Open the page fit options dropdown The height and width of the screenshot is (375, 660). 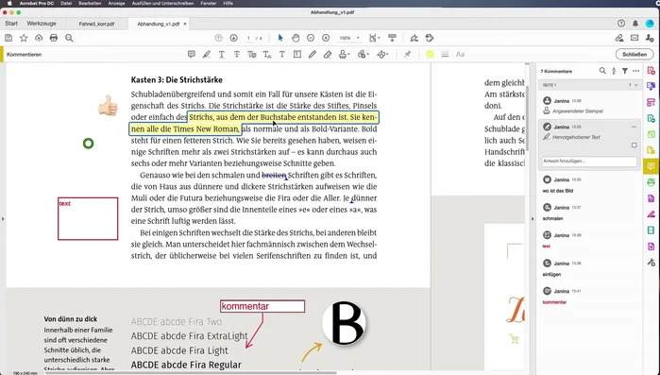374,38
